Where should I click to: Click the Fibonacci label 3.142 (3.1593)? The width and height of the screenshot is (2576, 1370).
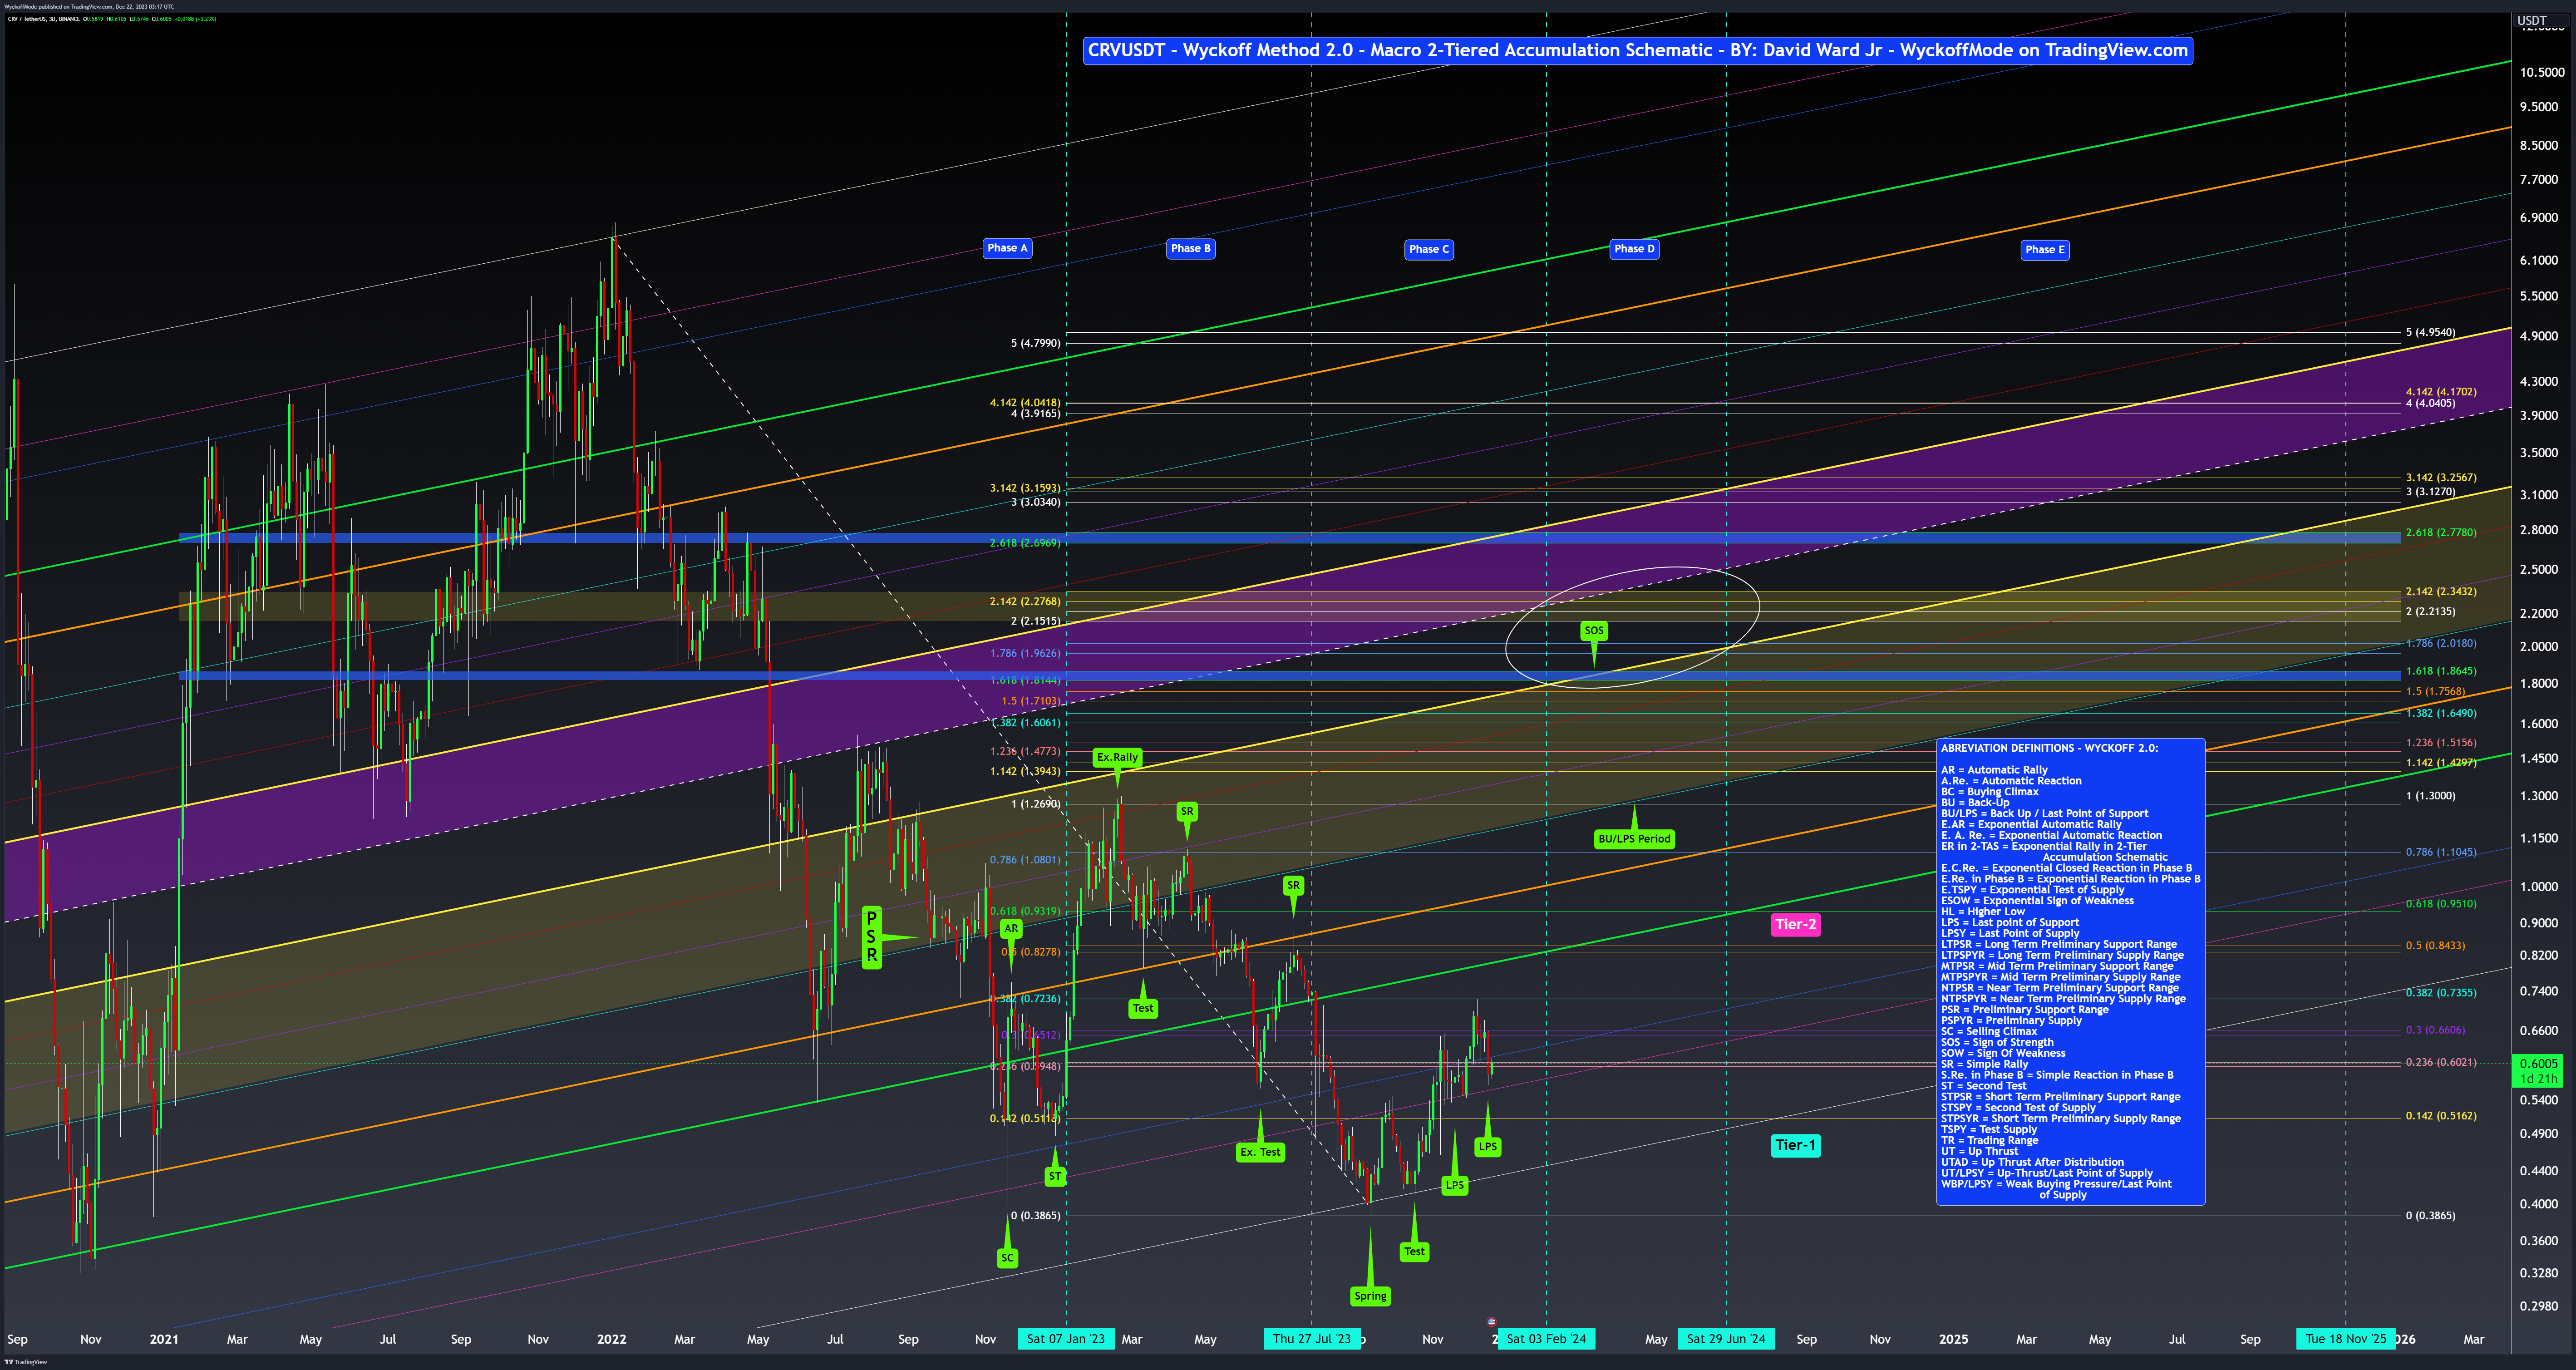coord(1025,488)
